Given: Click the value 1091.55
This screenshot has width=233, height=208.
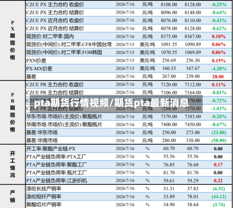Looking at the screenshot, I should (x=169, y=45).
